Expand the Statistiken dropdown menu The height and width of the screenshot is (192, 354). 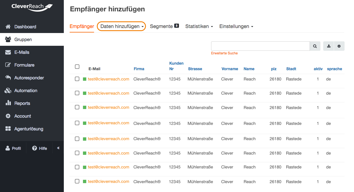point(199,26)
